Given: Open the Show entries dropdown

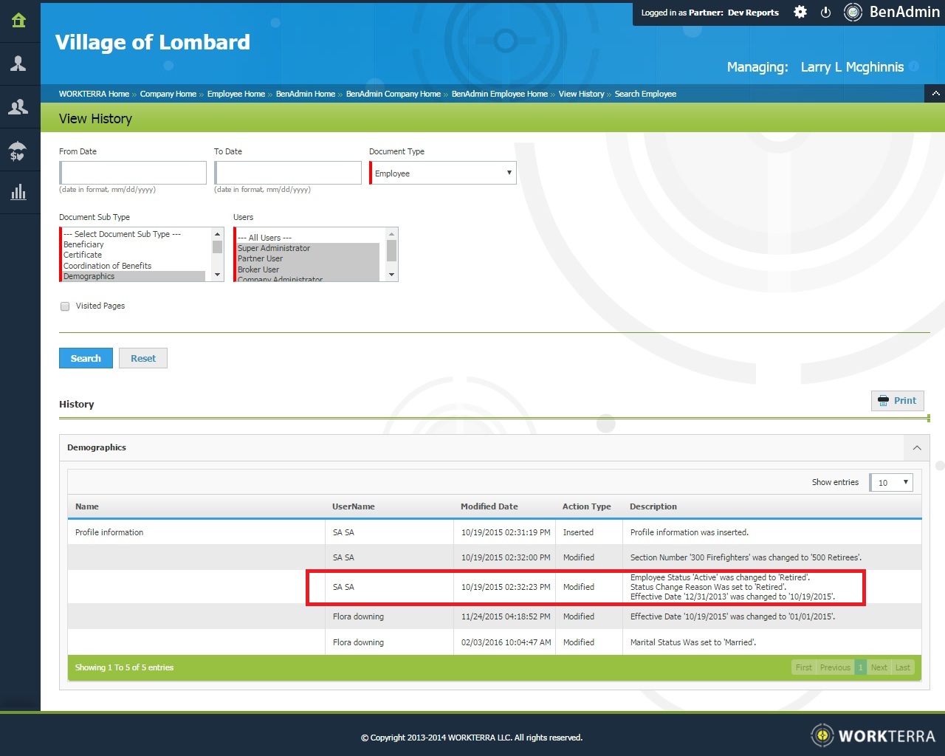Looking at the screenshot, I should (x=892, y=483).
